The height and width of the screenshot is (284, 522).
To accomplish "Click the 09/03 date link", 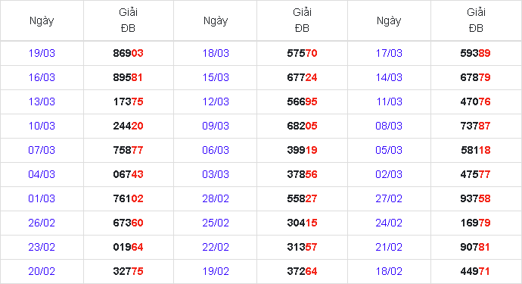I will click(x=216, y=126).
